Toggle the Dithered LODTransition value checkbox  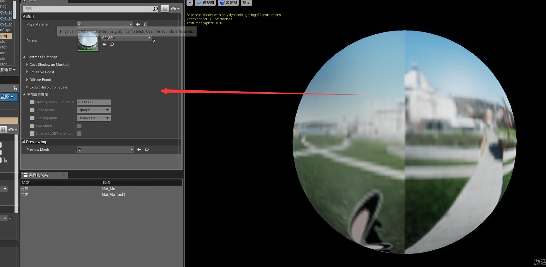[x=79, y=133]
